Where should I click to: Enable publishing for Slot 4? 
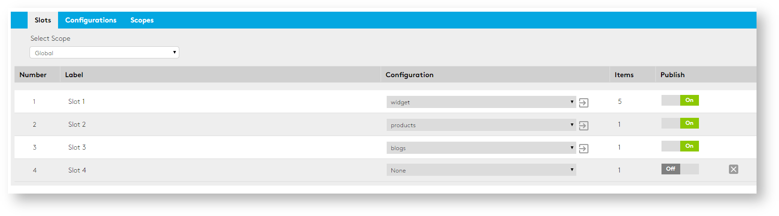point(680,169)
